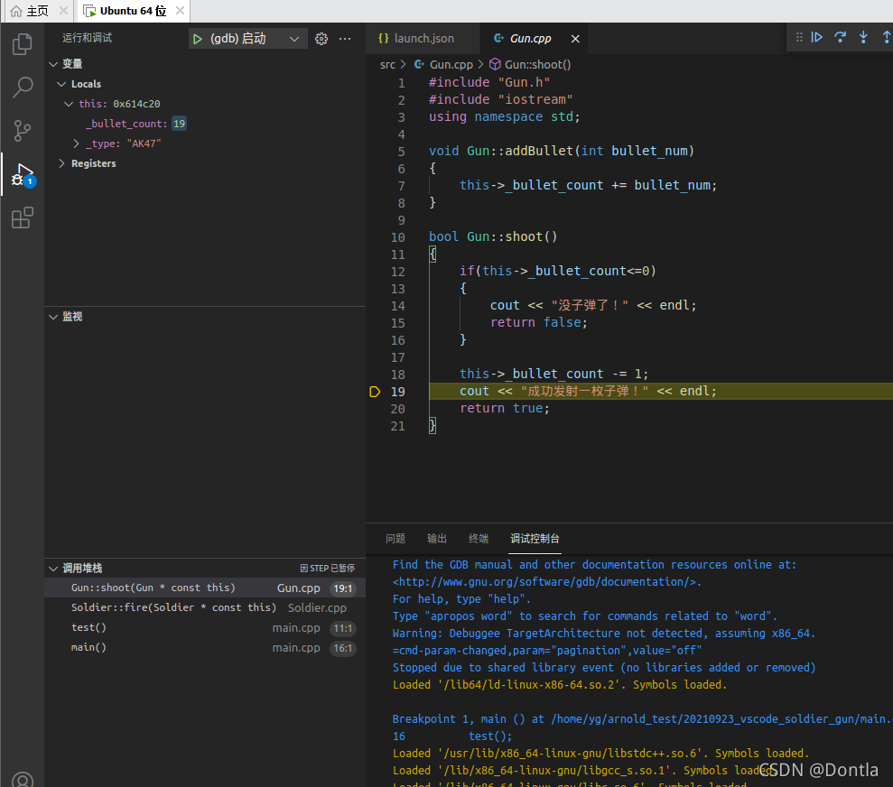
Task: Click line number 12 in the gutter
Action: [x=398, y=272]
